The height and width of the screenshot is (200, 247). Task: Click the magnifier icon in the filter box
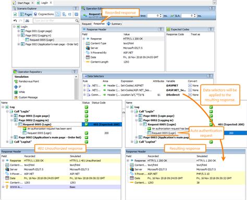point(77,21)
